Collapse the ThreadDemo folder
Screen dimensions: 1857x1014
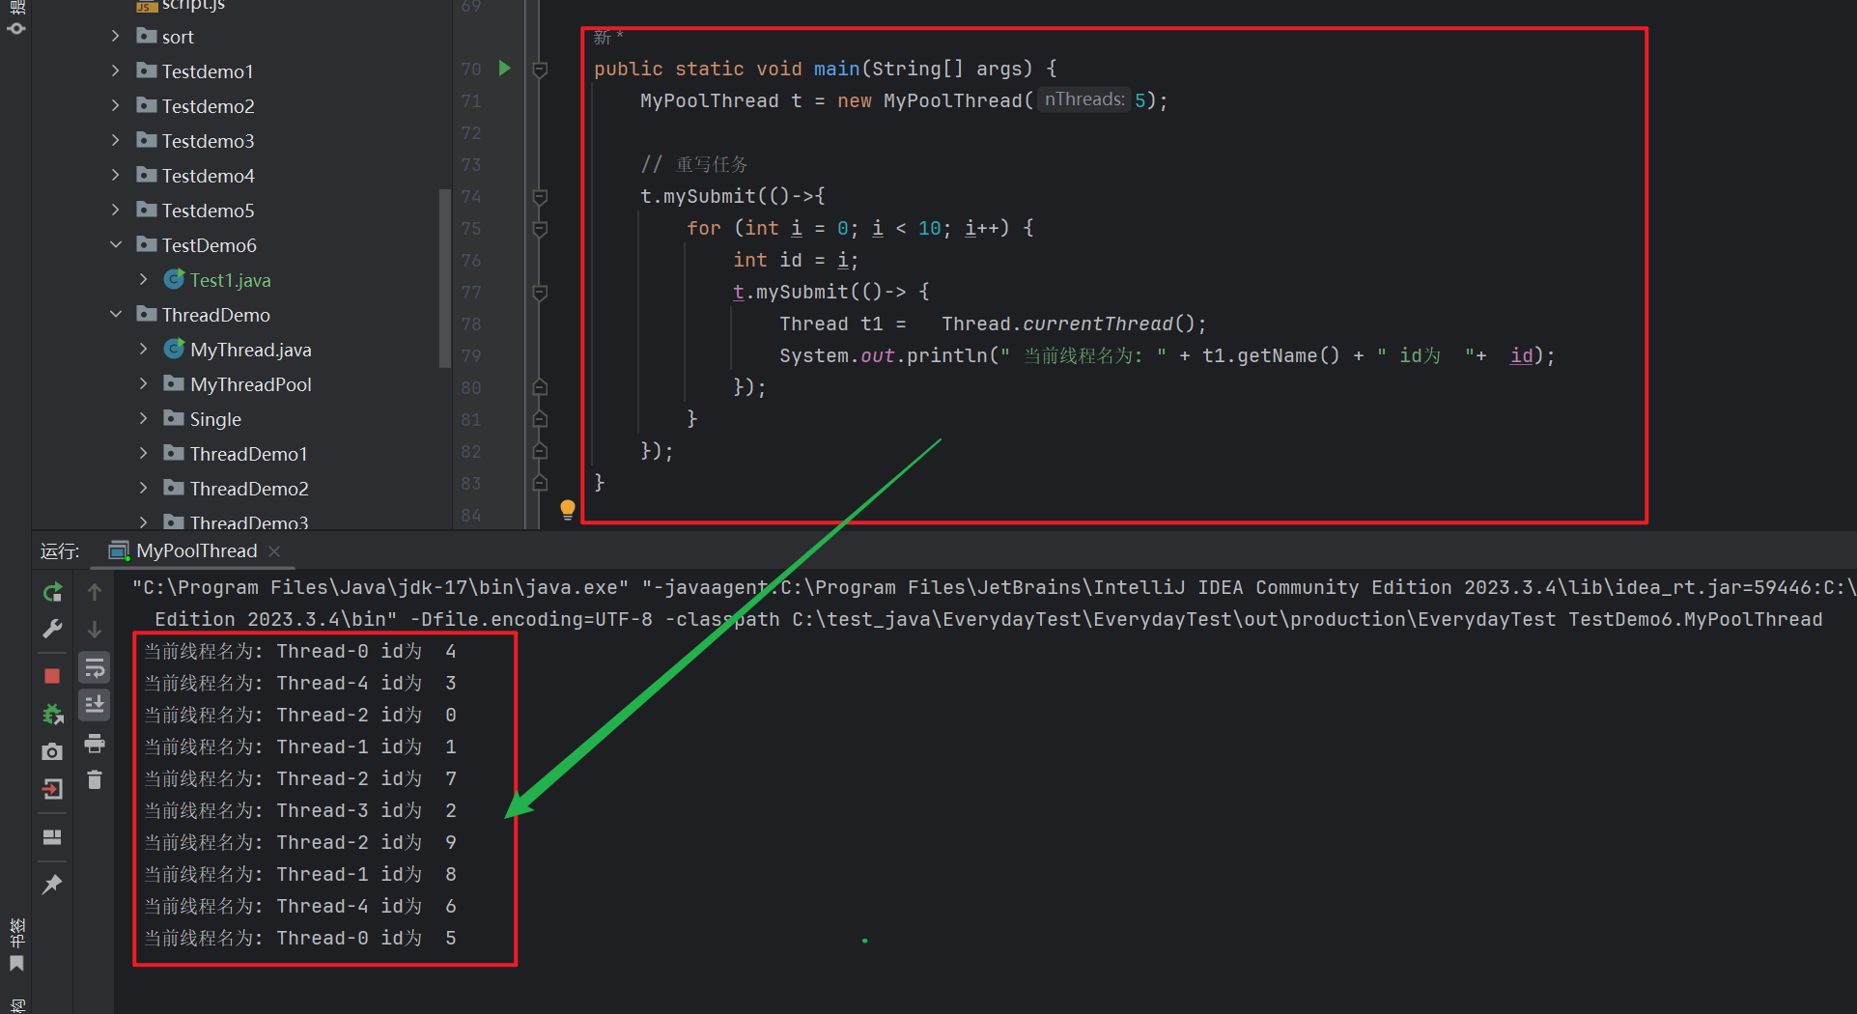(x=116, y=315)
